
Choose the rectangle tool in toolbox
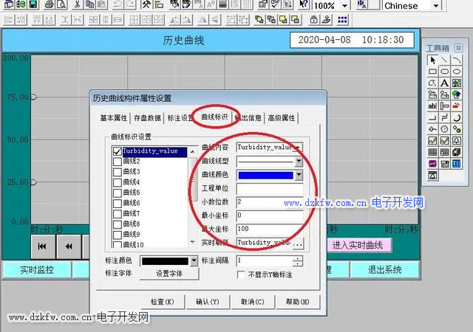coord(432,72)
